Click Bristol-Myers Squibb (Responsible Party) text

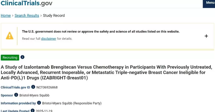pos(72,103)
